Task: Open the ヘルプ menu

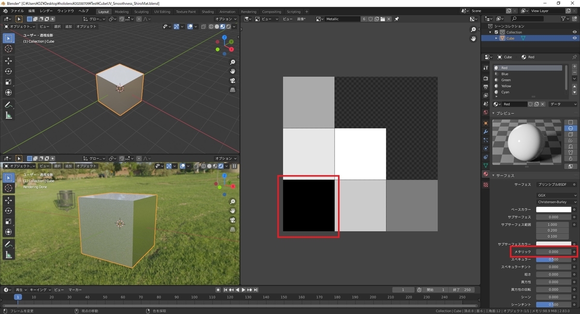Action: click(x=83, y=11)
